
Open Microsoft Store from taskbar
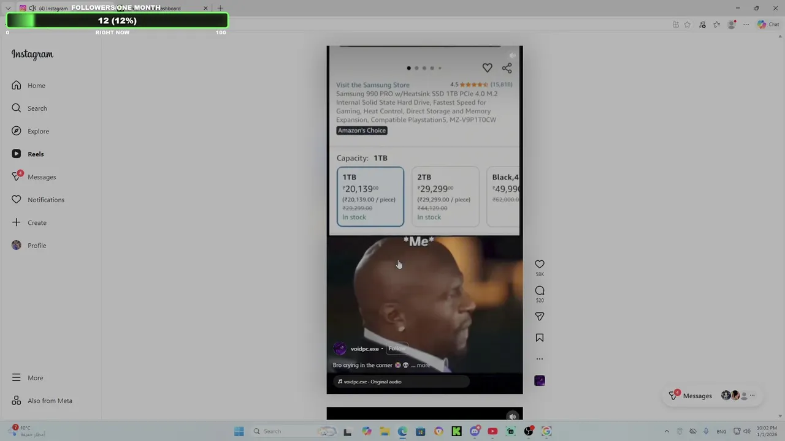tap(420, 431)
